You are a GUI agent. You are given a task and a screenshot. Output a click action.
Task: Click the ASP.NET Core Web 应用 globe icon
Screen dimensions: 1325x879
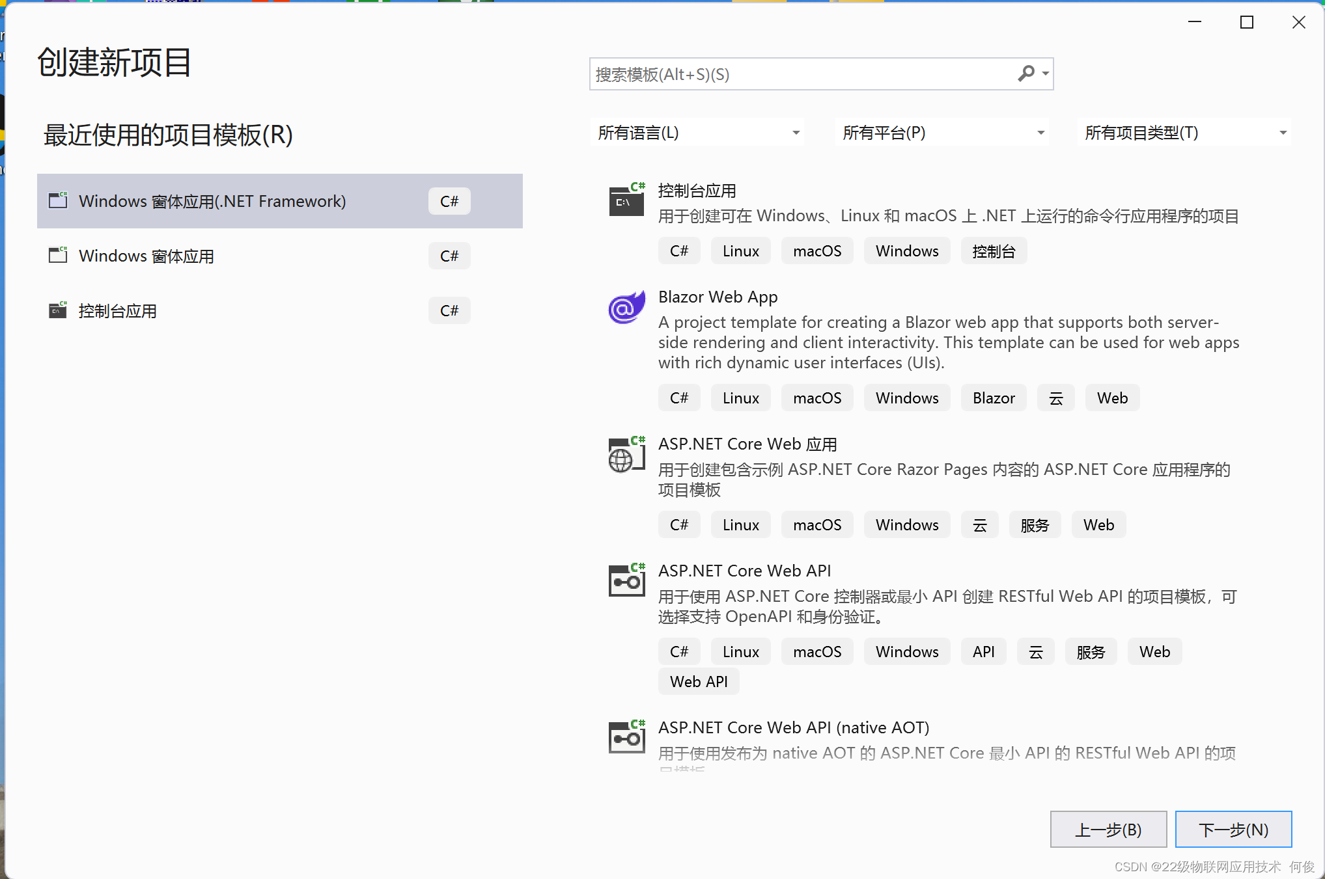pos(627,454)
